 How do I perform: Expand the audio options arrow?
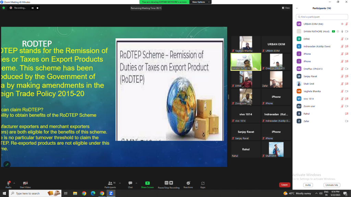(14, 183)
